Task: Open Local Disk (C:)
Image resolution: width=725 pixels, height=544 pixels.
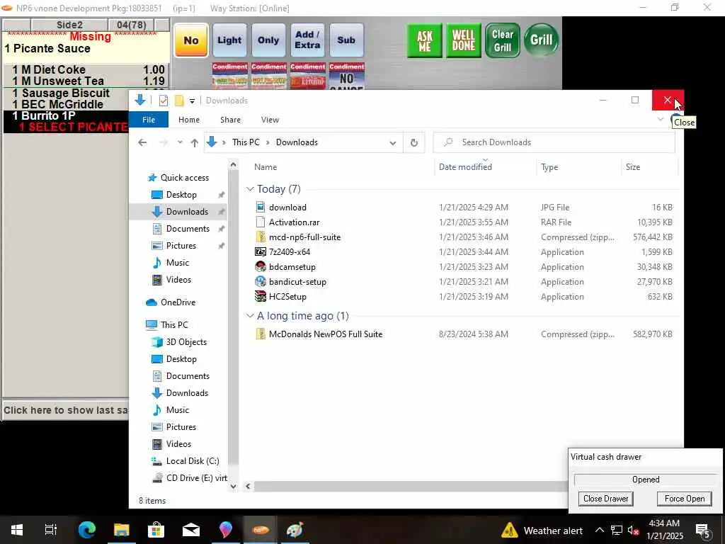Action: 193,460
